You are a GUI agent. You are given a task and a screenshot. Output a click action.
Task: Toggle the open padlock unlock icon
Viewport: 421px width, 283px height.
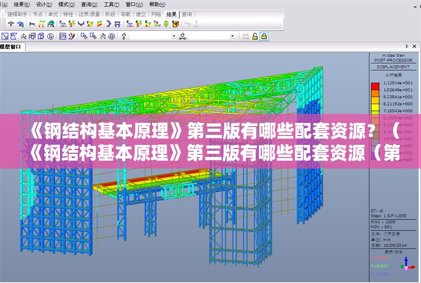tap(255, 36)
